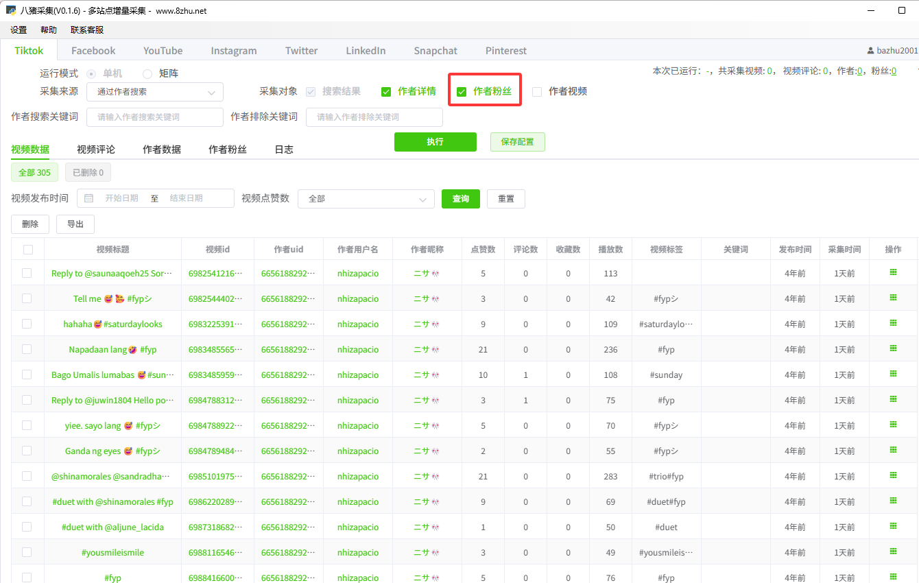Open the 视频点赞数 dropdown

point(366,199)
